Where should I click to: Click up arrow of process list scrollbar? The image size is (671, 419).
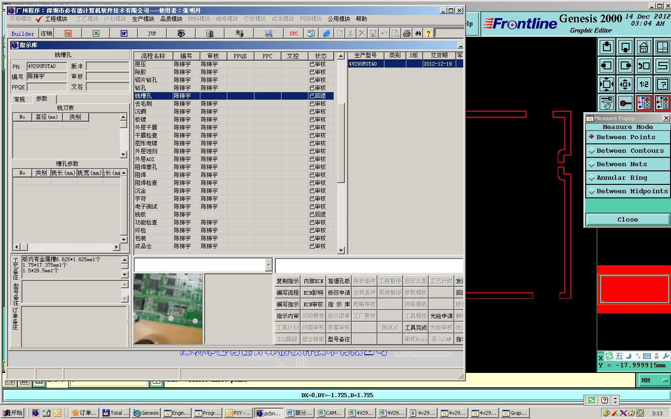(x=341, y=56)
